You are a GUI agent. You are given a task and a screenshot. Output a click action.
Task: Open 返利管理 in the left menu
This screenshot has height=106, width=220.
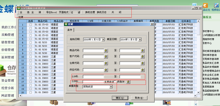click(8, 57)
